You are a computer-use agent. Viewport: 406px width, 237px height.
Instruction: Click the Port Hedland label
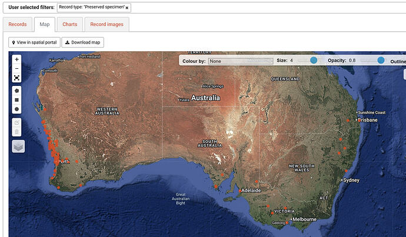click(89, 56)
